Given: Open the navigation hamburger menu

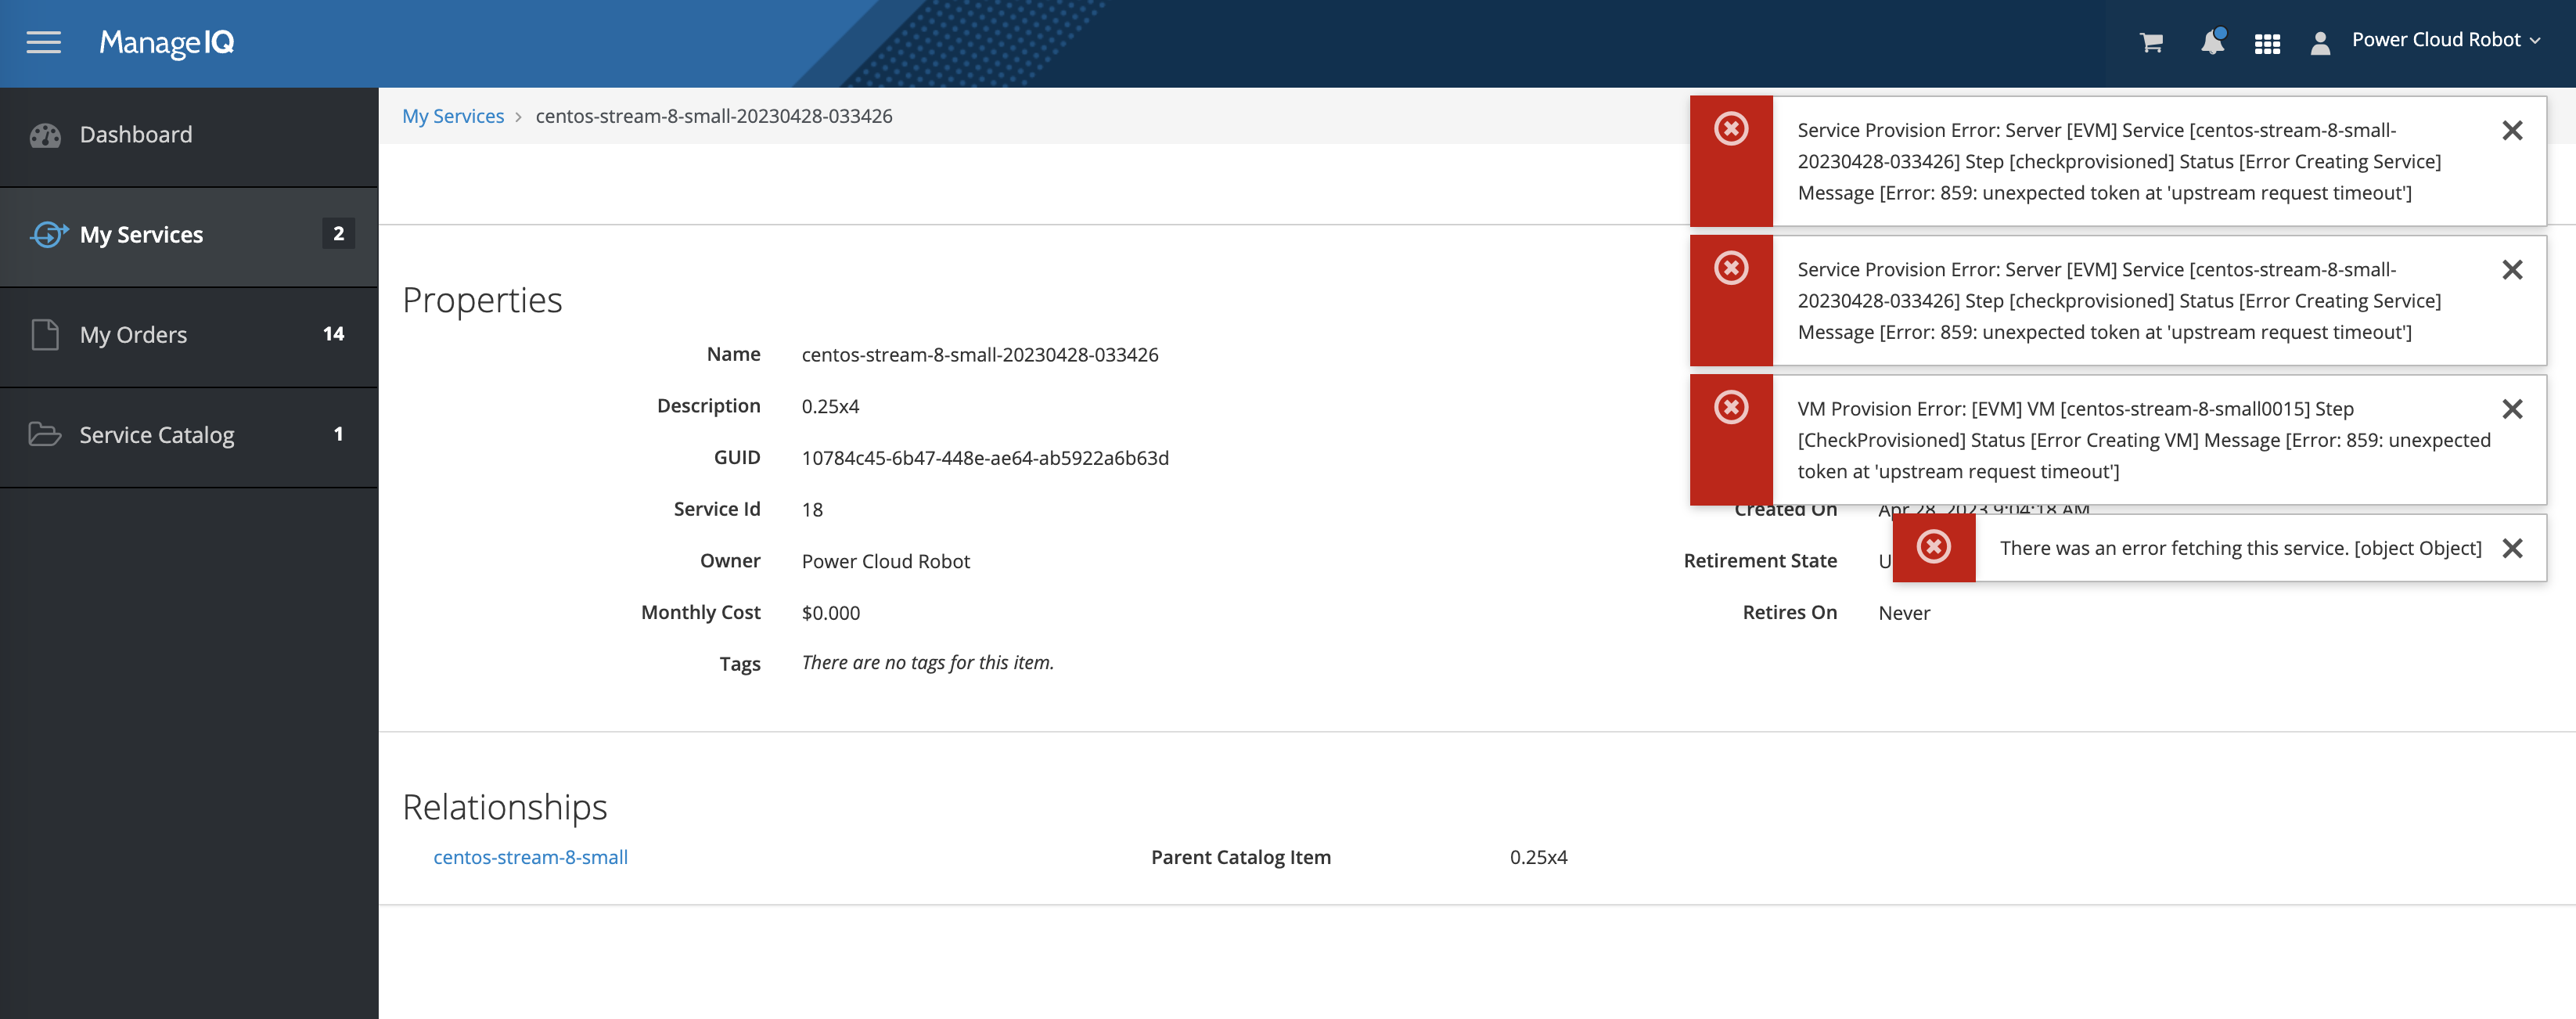Looking at the screenshot, I should click(x=42, y=43).
